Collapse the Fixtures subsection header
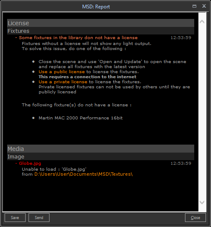Image resolution: width=211 pixels, height=227 pixels. pos(101,31)
